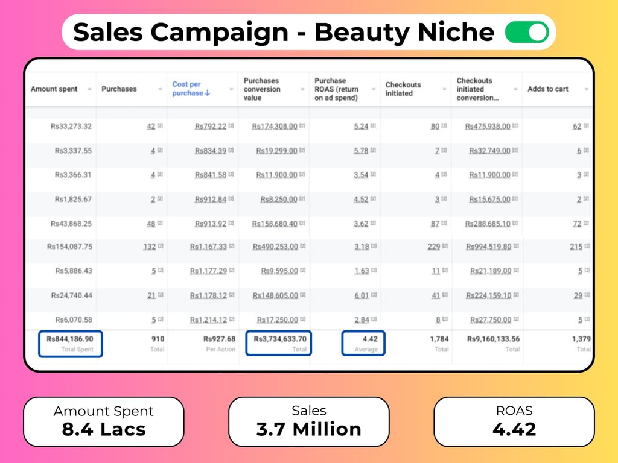The image size is (618, 463).
Task: Click Adds to cart column header
Action: (548, 89)
